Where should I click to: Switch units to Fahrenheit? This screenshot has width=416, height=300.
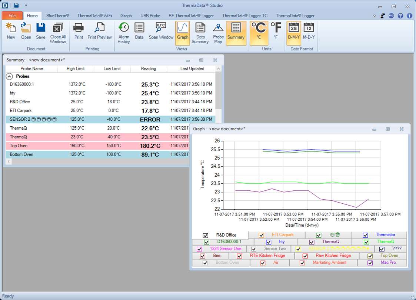tap(276, 31)
